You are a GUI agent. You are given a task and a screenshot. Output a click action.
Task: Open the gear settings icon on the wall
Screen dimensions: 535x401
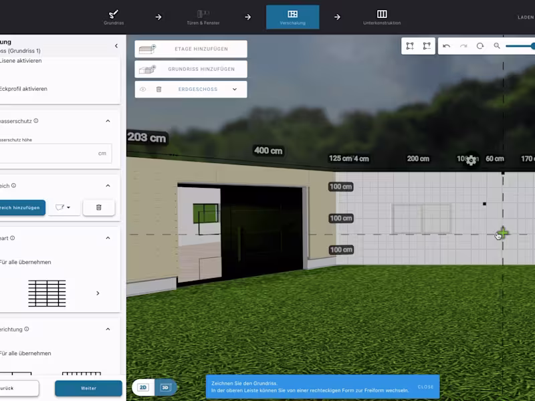click(470, 160)
